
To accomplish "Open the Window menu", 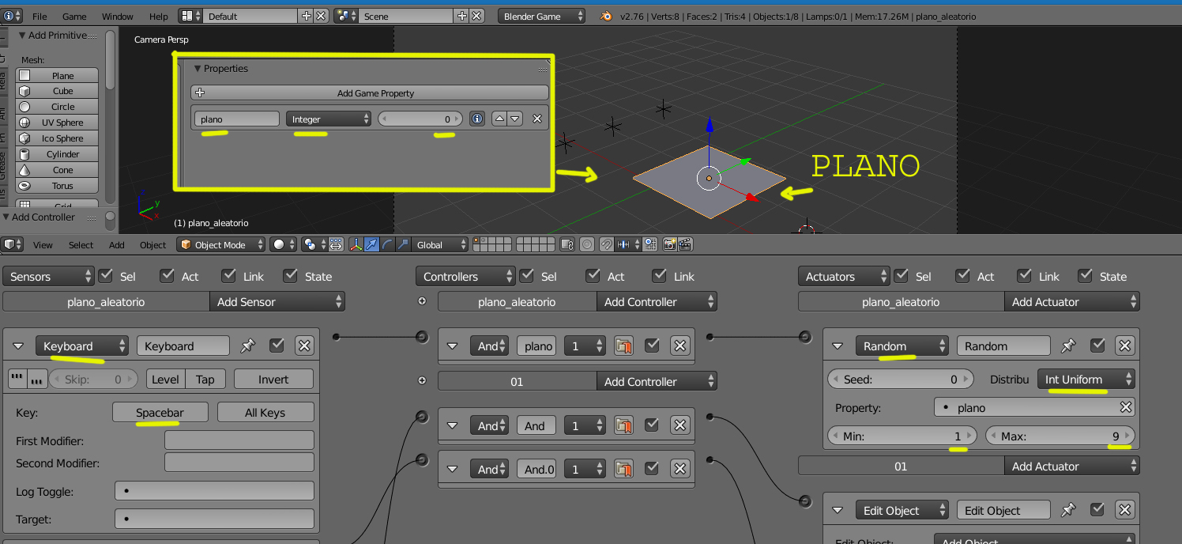I will (x=118, y=17).
